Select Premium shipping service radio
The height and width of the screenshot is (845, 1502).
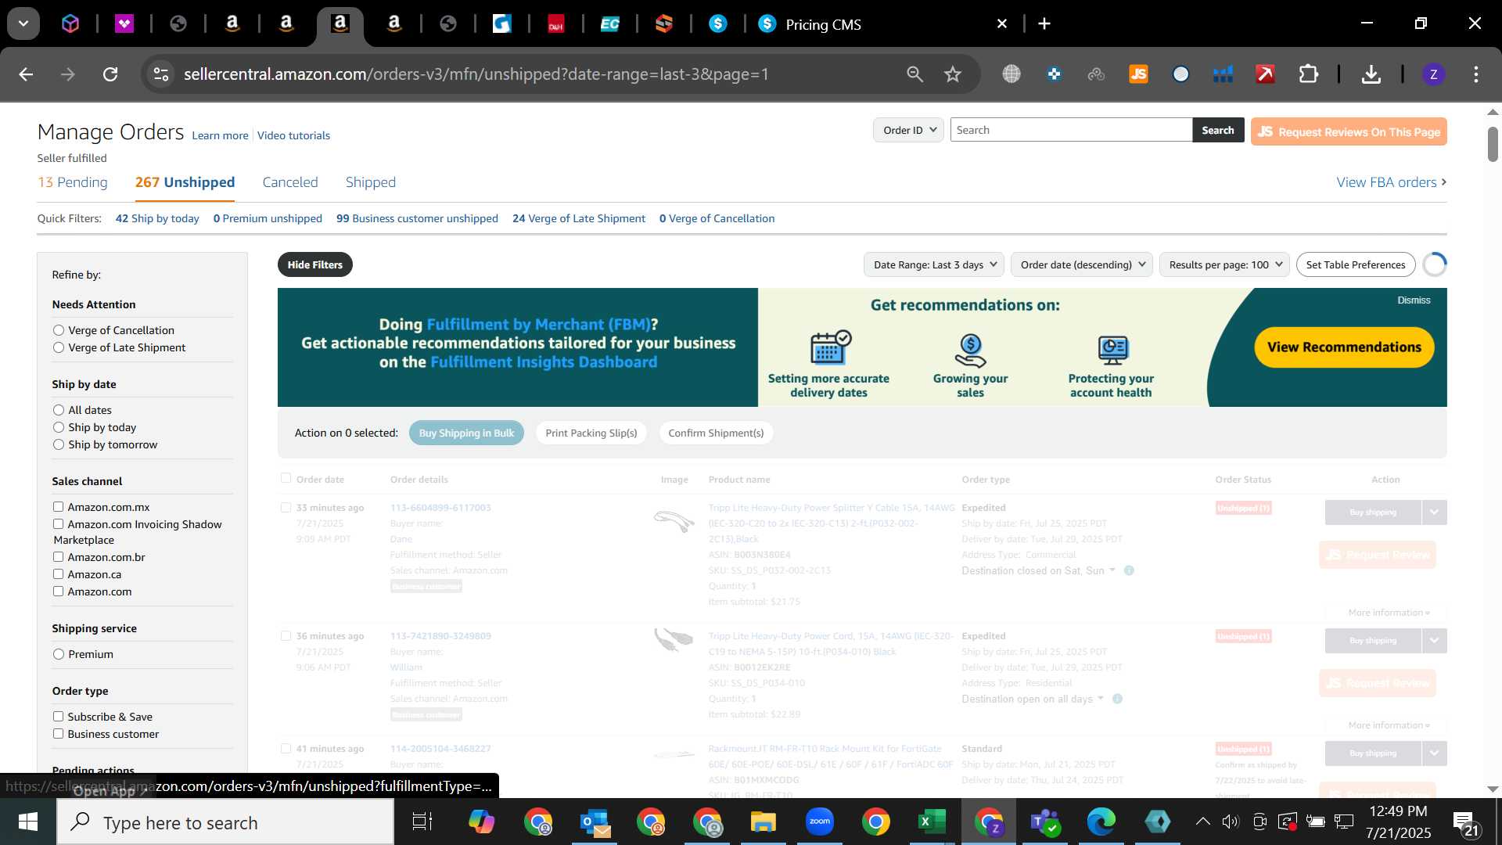[x=59, y=654]
